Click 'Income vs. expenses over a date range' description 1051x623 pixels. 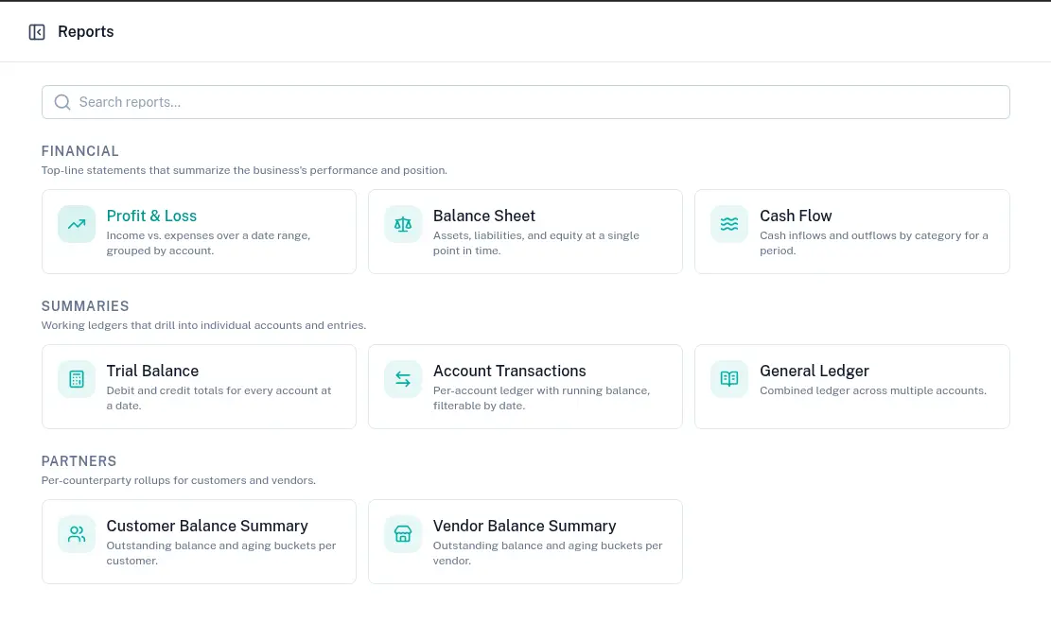tap(208, 243)
